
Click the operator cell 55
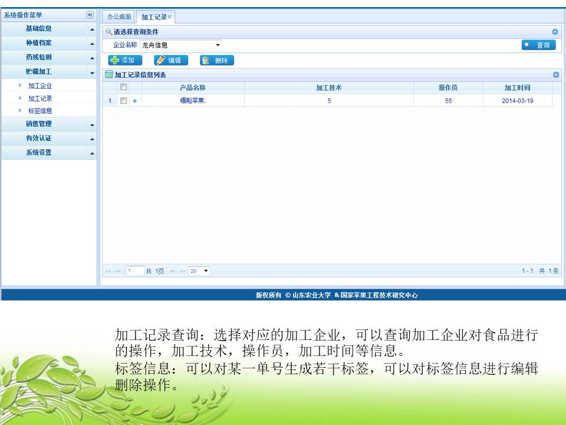[448, 100]
